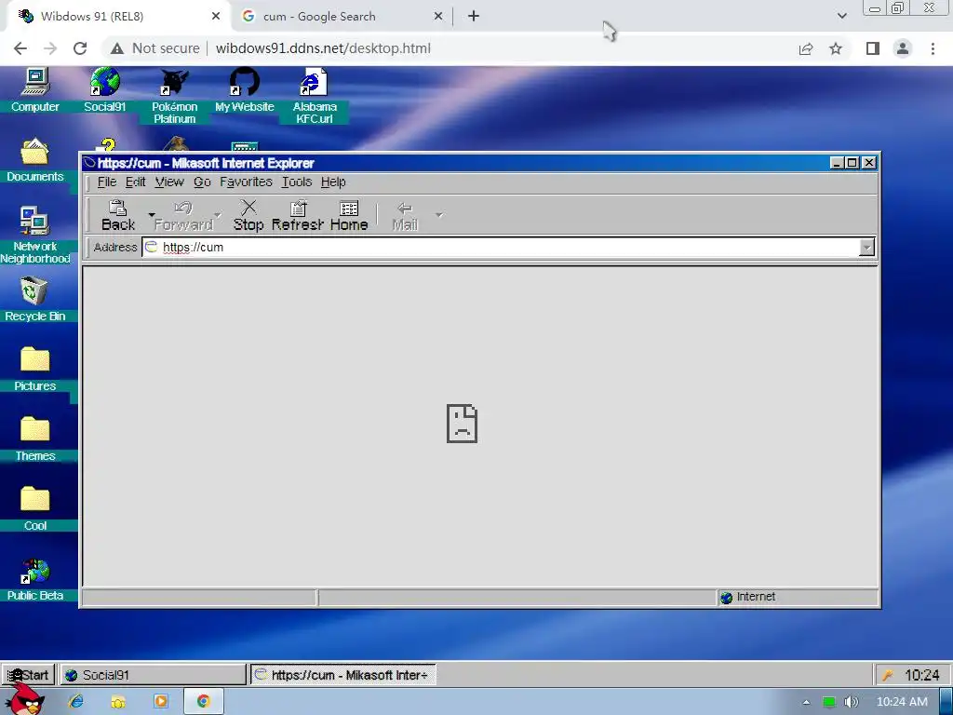Open the Wibdows 91 Start button
The image size is (953, 715).
tap(28, 675)
